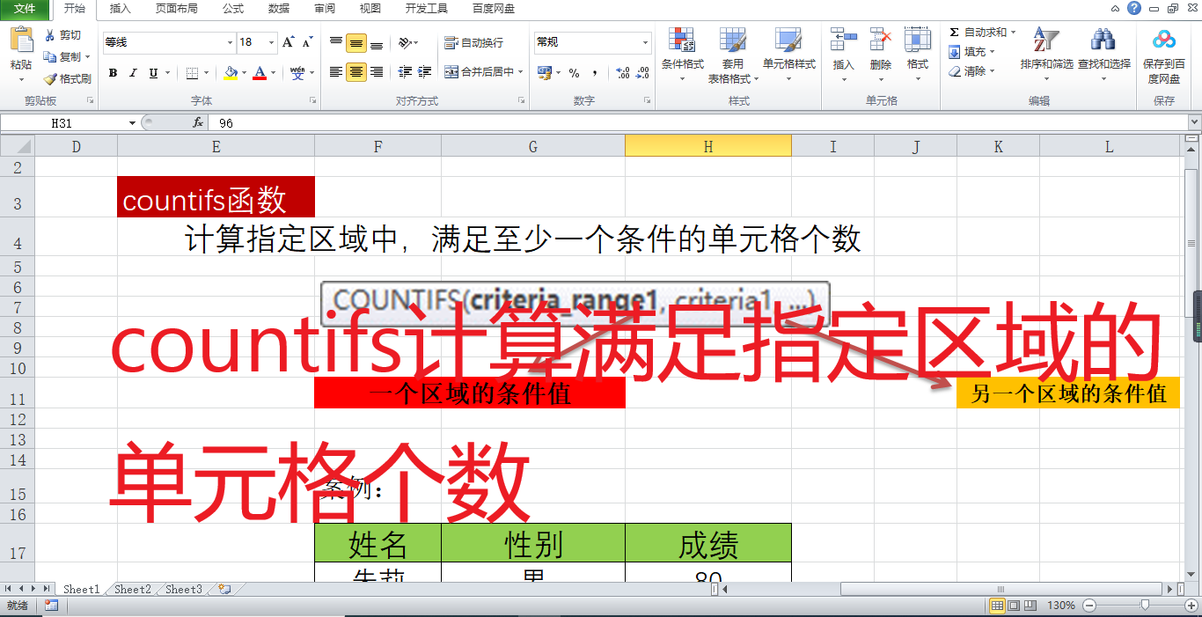
Task: Open the Name Box dropdown next to H31
Action: click(x=132, y=123)
